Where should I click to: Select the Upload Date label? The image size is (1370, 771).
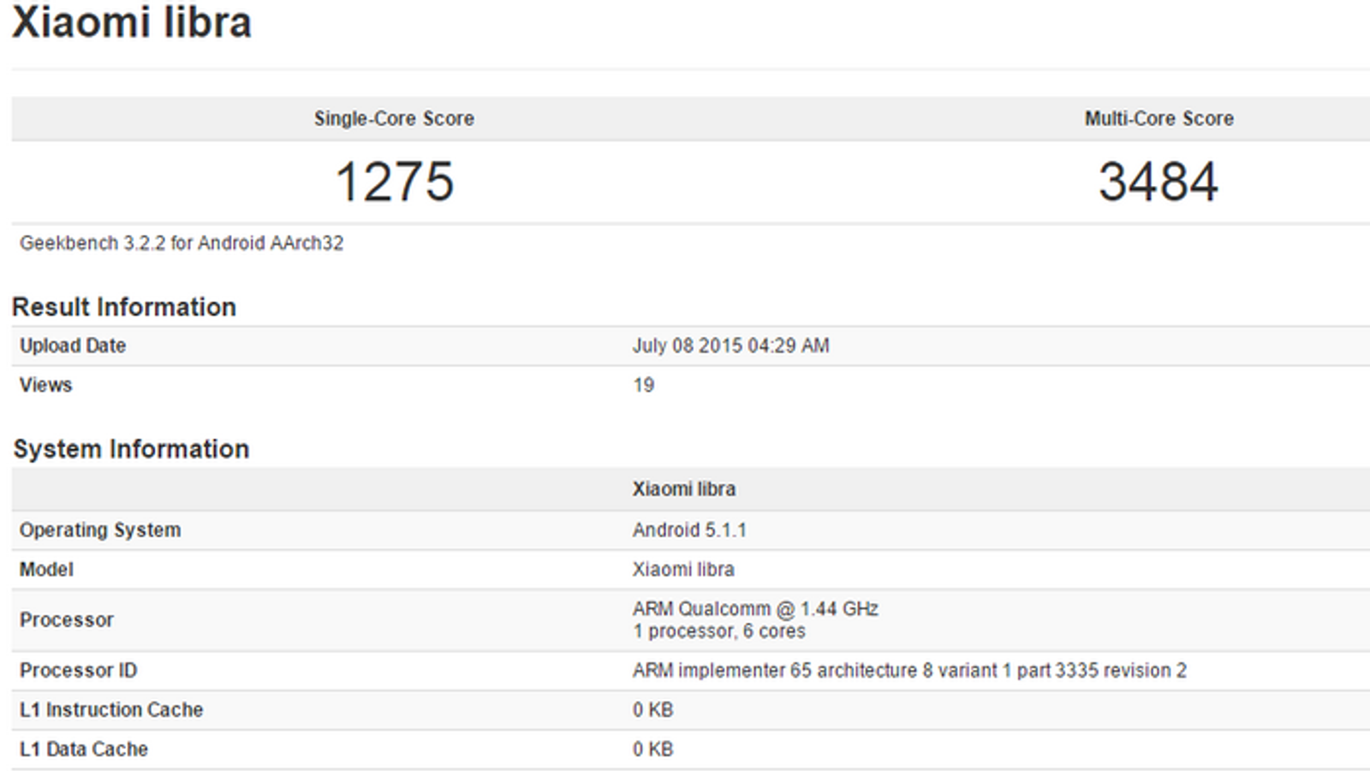click(x=73, y=346)
